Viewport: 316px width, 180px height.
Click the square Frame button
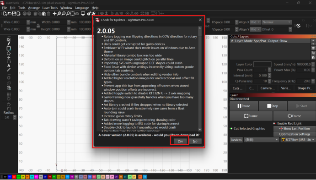[251, 116]
